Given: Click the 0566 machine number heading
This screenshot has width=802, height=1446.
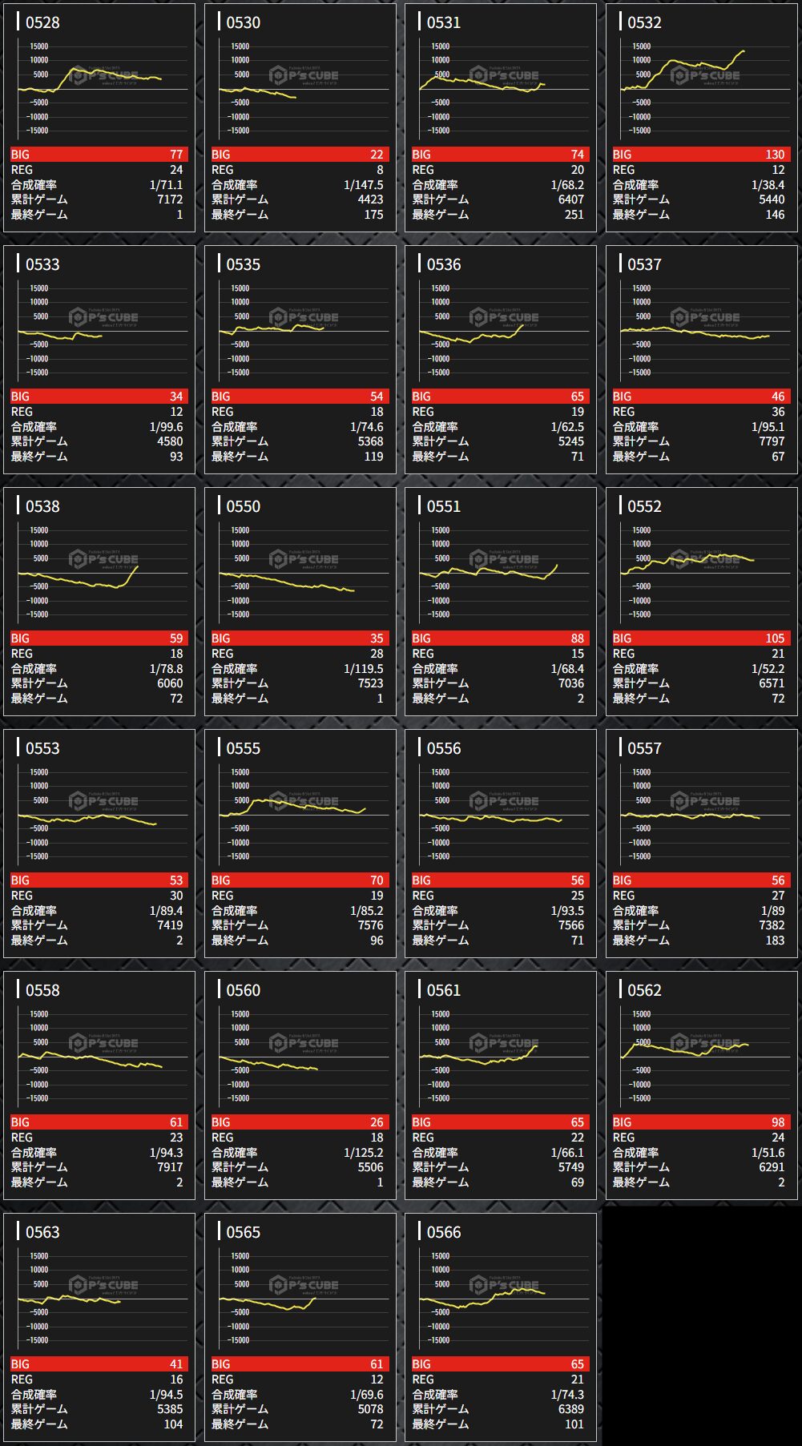Looking at the screenshot, I should 444,1232.
